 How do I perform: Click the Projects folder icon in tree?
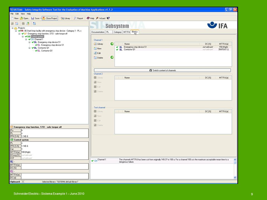point(16,28)
